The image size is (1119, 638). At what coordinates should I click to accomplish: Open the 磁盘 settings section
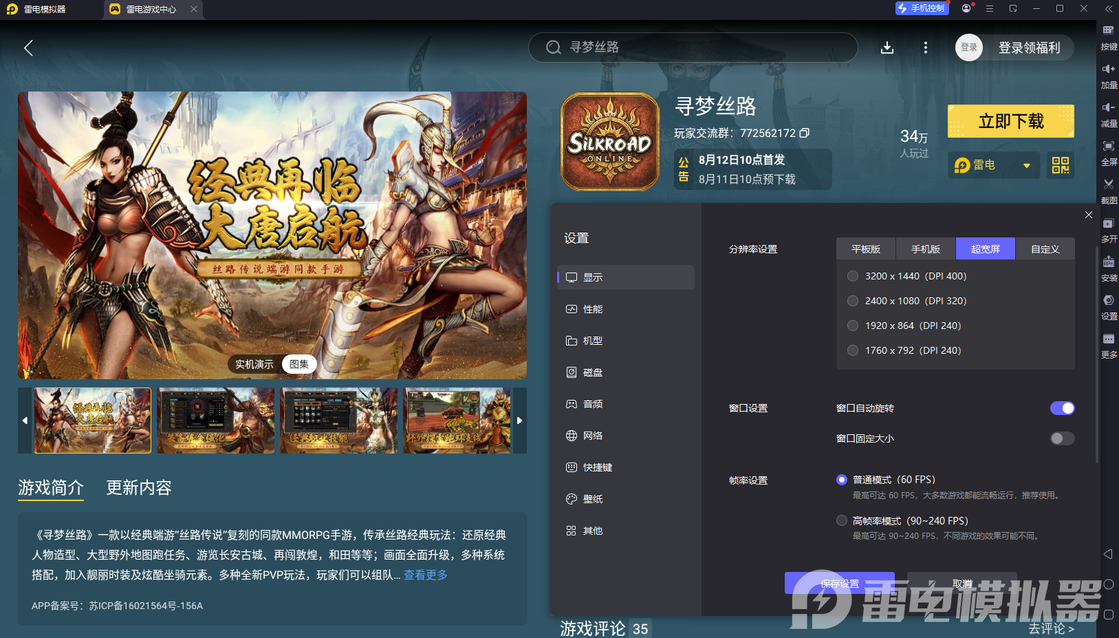point(626,372)
